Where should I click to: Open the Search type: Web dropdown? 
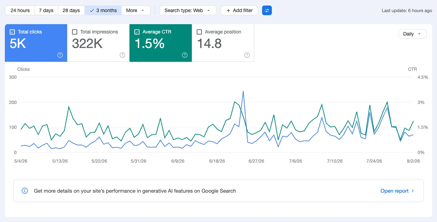tap(188, 10)
